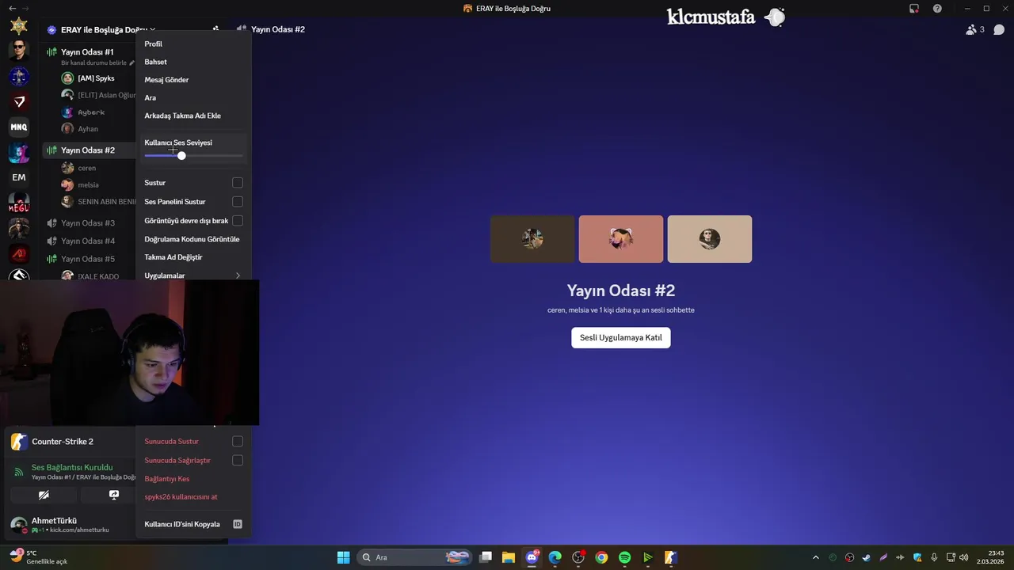Image resolution: width=1014 pixels, height=570 pixels.
Task: Toggle the Sunucuda Sağırlaştır checkbox
Action: [237, 460]
